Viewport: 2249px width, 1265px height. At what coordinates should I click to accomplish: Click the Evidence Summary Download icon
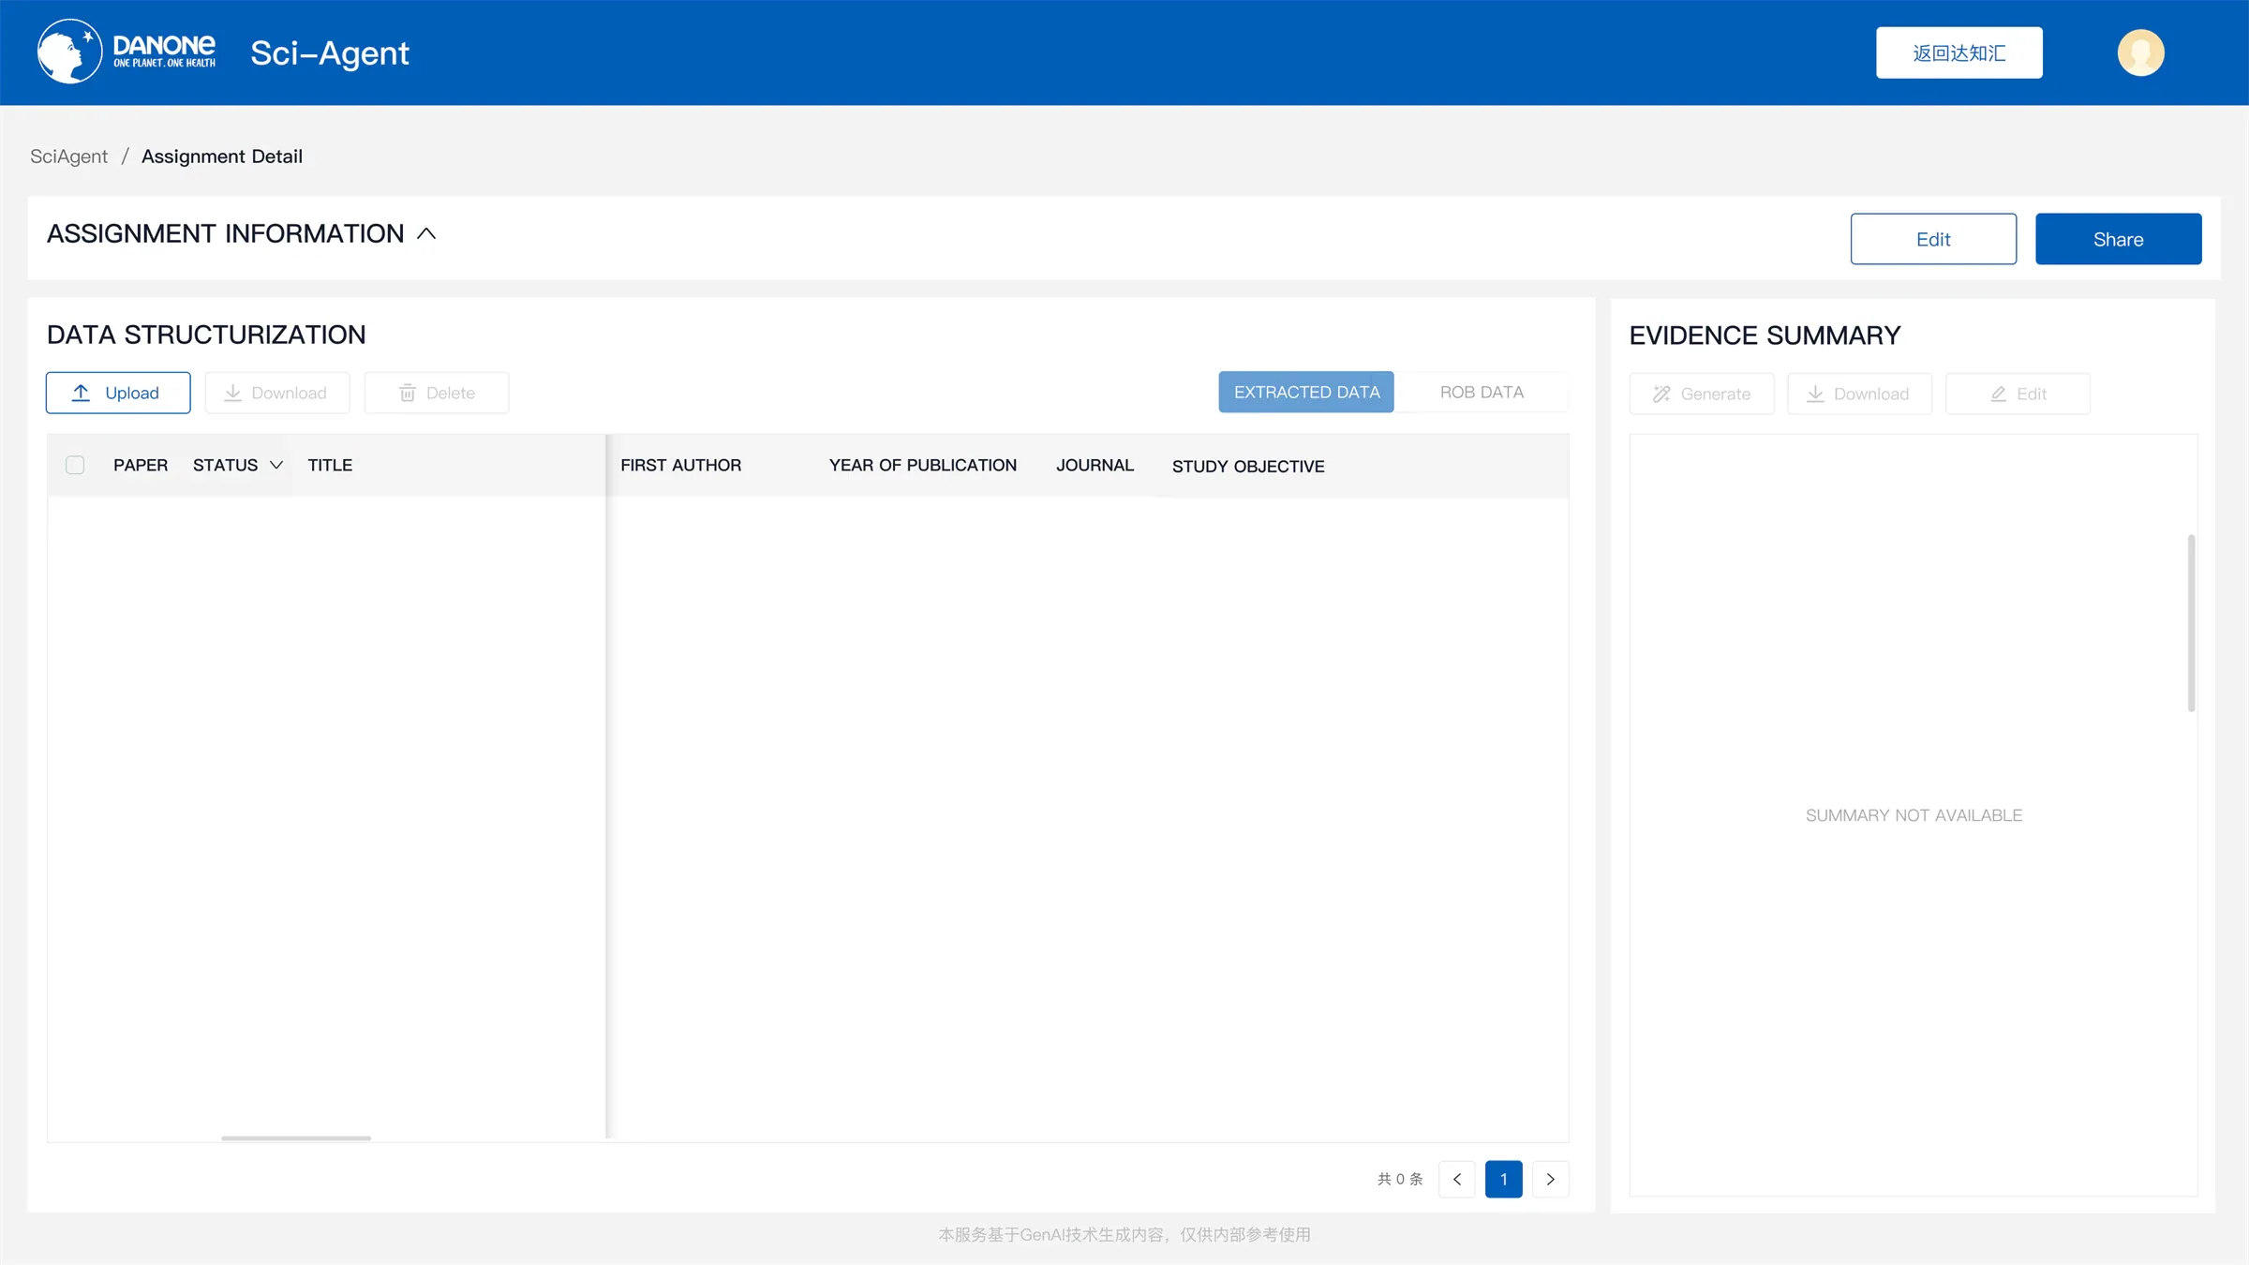pos(1815,394)
